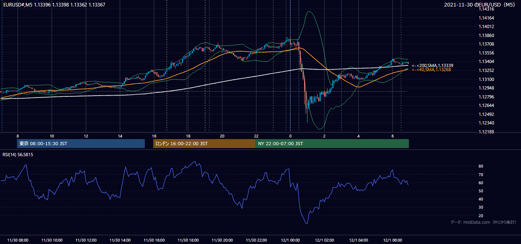
Task: Click price axis value 1.12796
Action: (486, 97)
